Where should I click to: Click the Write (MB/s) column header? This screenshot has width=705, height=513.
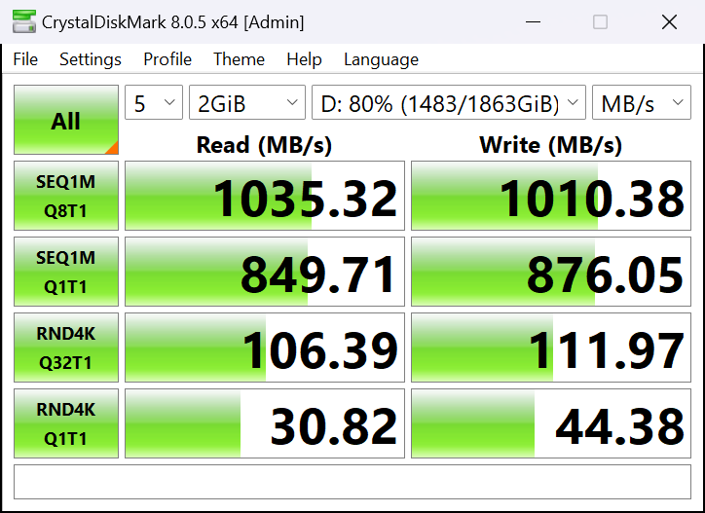(x=551, y=145)
